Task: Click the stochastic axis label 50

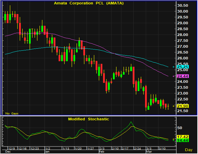Action: pos(180,128)
